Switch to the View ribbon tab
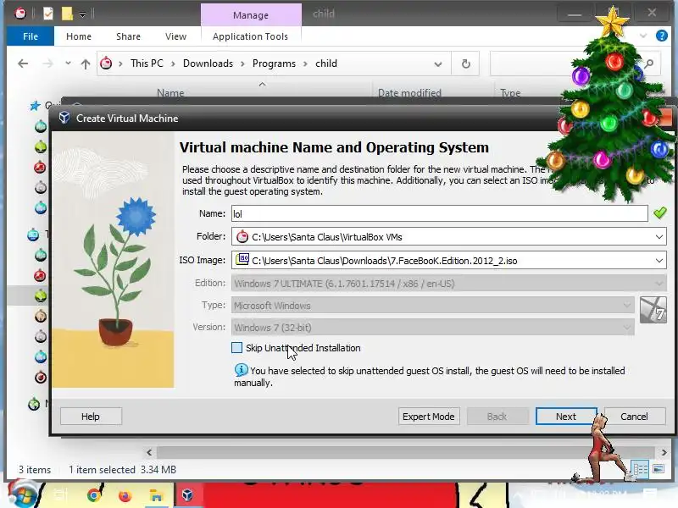This screenshot has width=678, height=508. (x=175, y=36)
